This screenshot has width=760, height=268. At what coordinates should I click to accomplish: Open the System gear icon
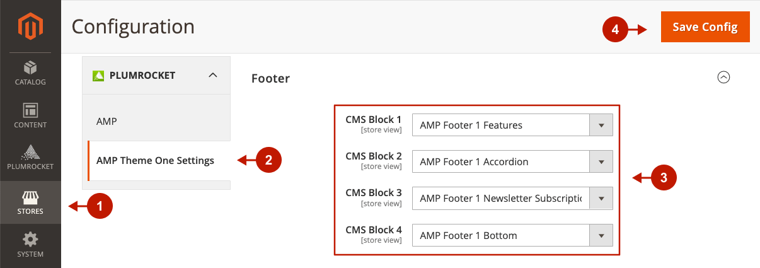(30, 240)
